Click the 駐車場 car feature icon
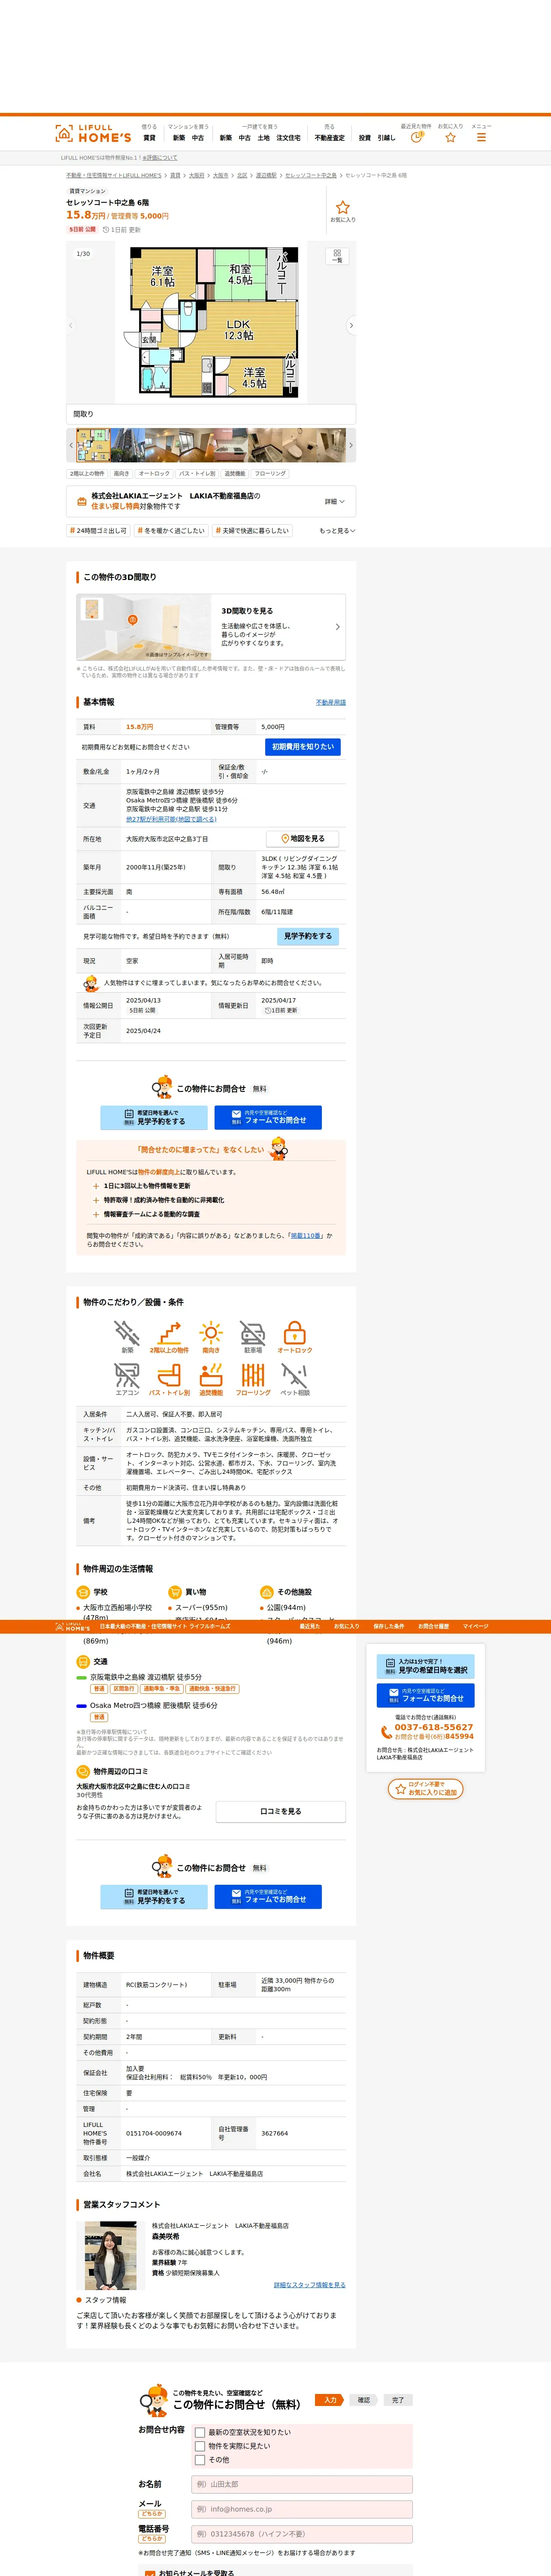Viewport: 551px width, 2576px height. point(253,1337)
